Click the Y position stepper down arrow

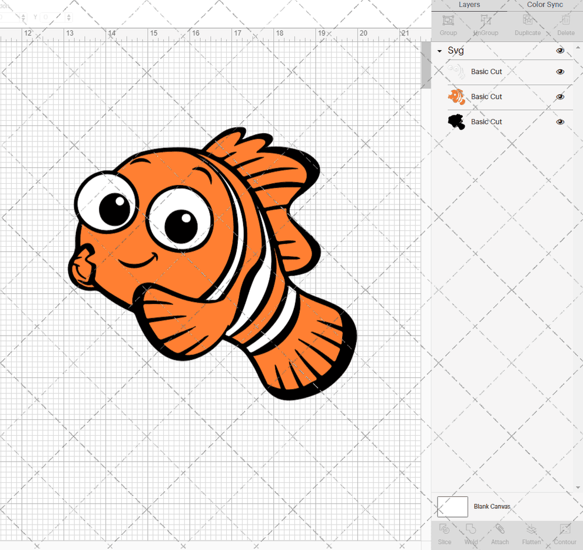pyautogui.click(x=69, y=19)
